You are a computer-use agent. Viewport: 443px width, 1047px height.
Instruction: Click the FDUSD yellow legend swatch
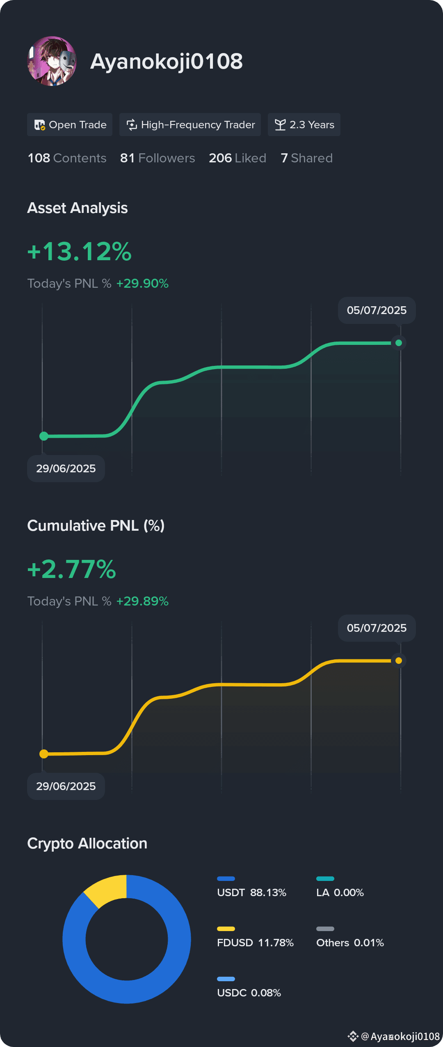(x=226, y=929)
